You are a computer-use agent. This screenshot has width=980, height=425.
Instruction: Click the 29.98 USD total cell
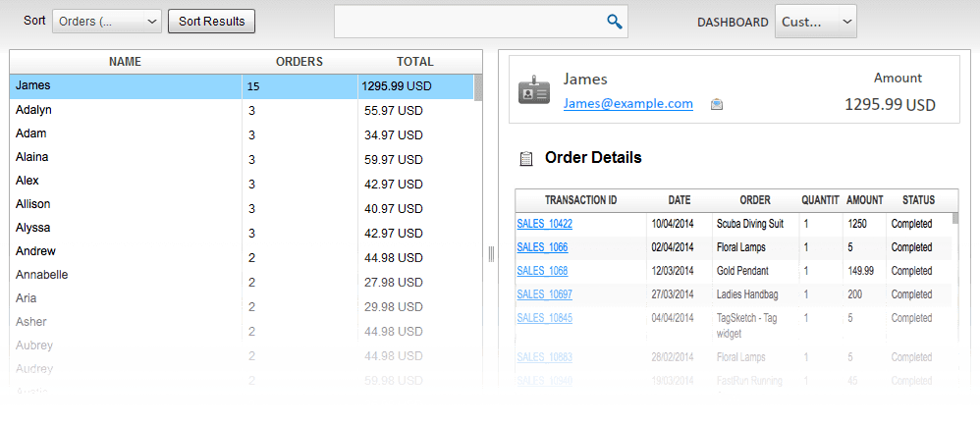pyautogui.click(x=394, y=307)
